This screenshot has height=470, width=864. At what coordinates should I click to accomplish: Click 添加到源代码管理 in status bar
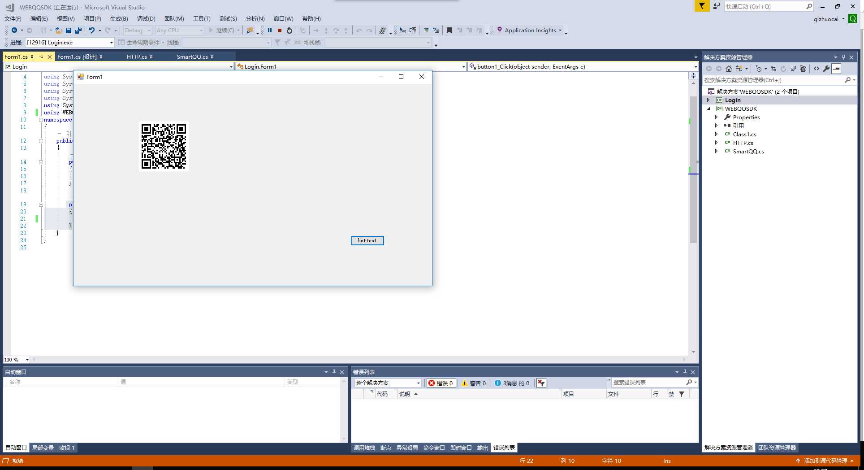point(825,461)
